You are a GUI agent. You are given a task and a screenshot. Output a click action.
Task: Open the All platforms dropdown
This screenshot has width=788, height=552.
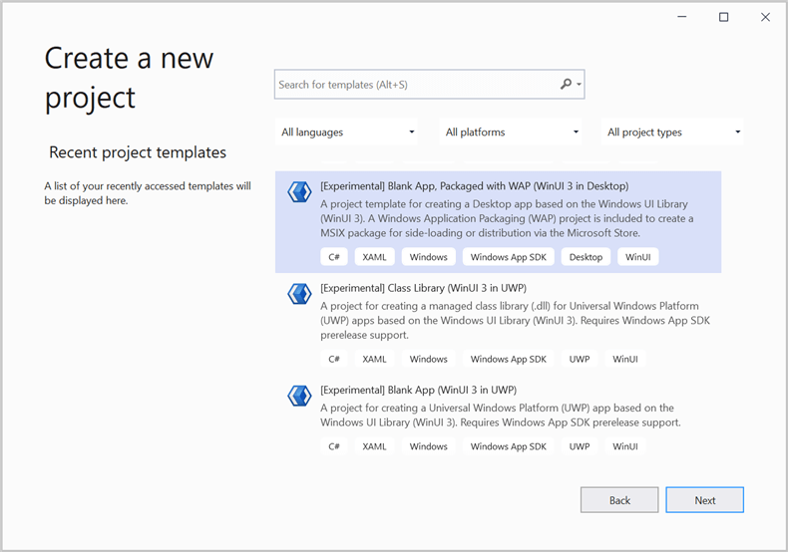point(511,132)
